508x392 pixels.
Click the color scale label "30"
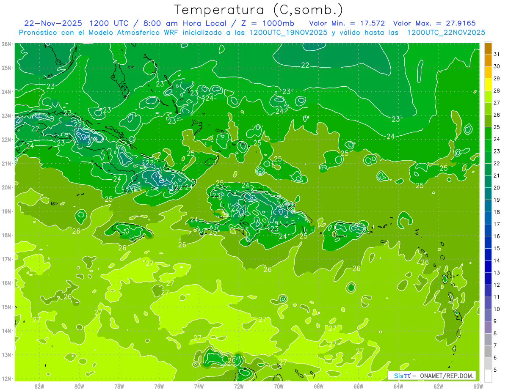[x=497, y=66]
